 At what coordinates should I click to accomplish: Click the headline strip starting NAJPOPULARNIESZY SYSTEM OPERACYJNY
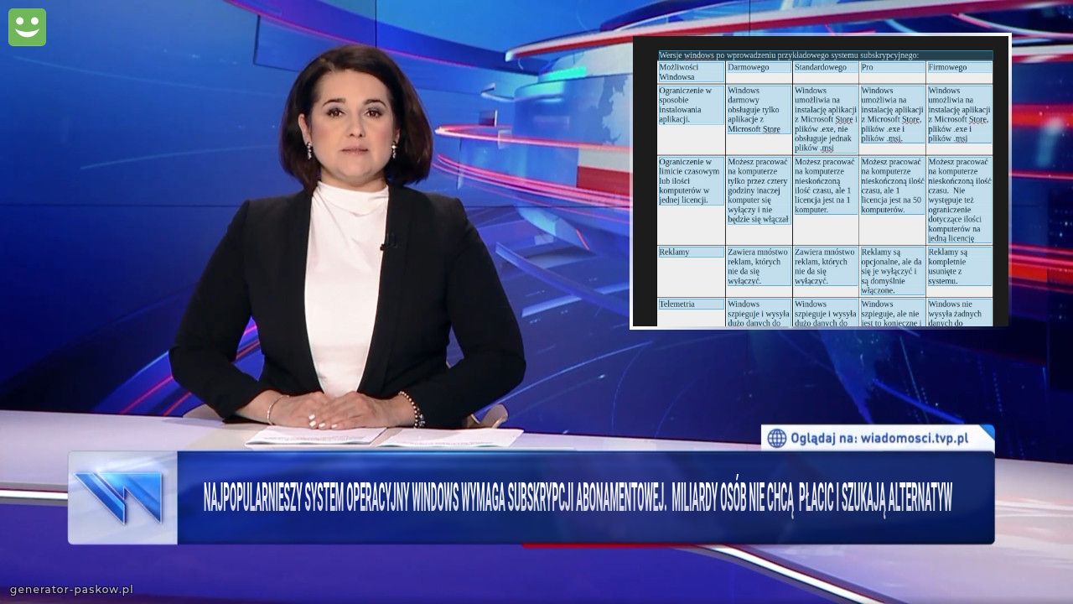click(578, 497)
